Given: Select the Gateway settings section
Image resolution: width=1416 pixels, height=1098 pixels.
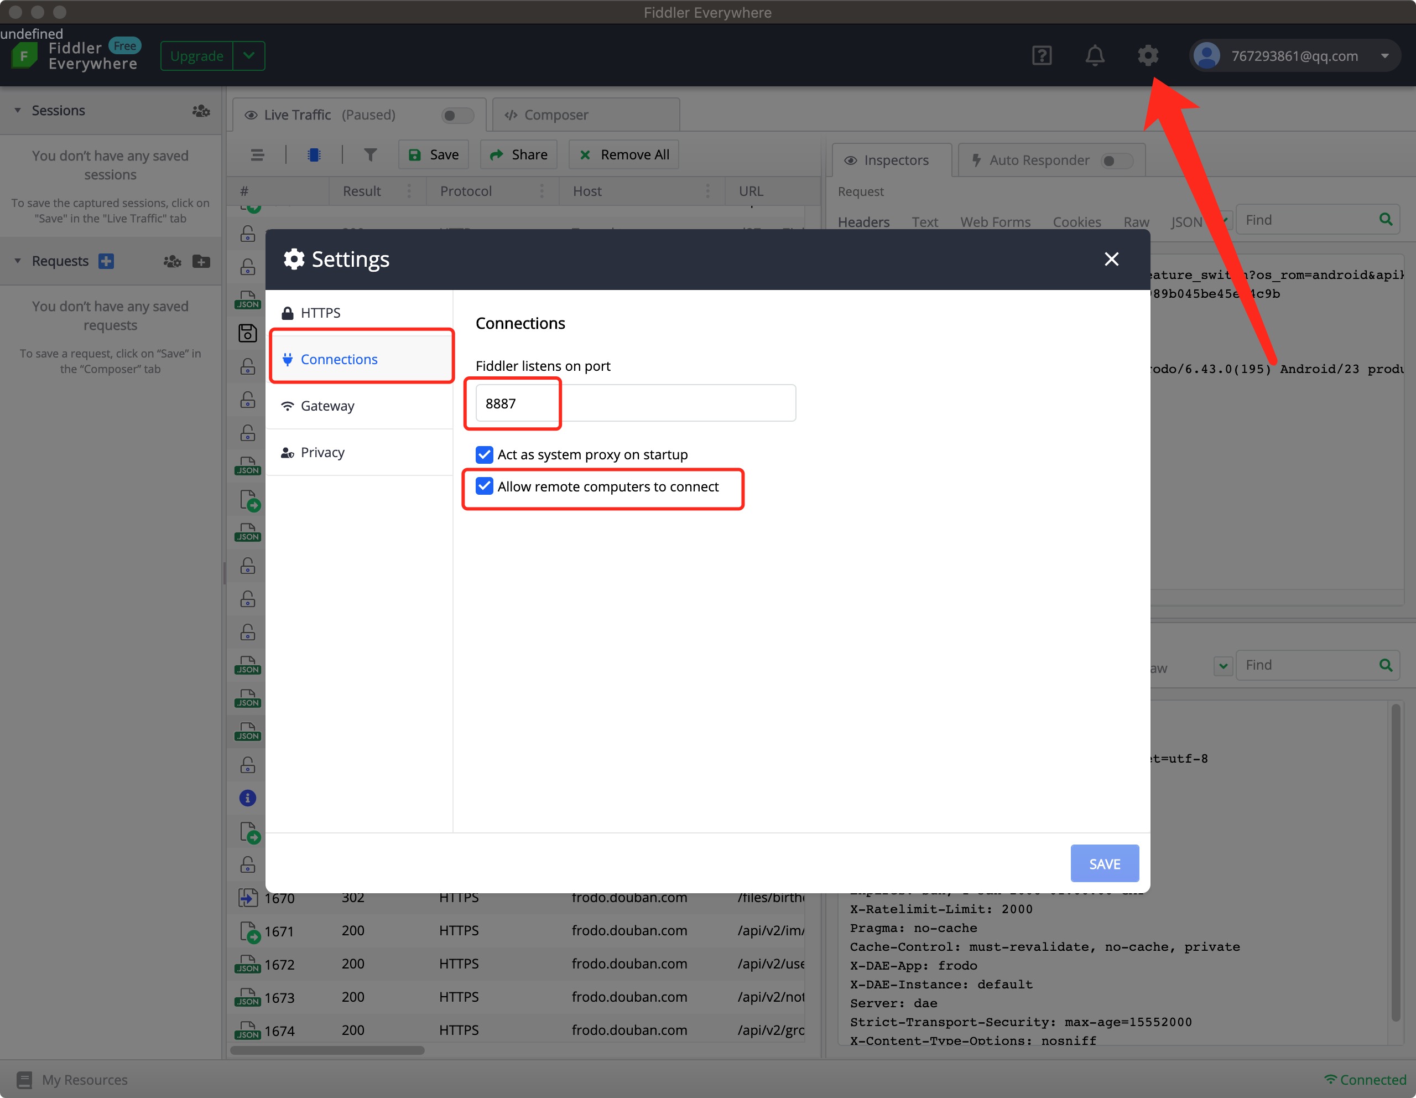Looking at the screenshot, I should [327, 406].
